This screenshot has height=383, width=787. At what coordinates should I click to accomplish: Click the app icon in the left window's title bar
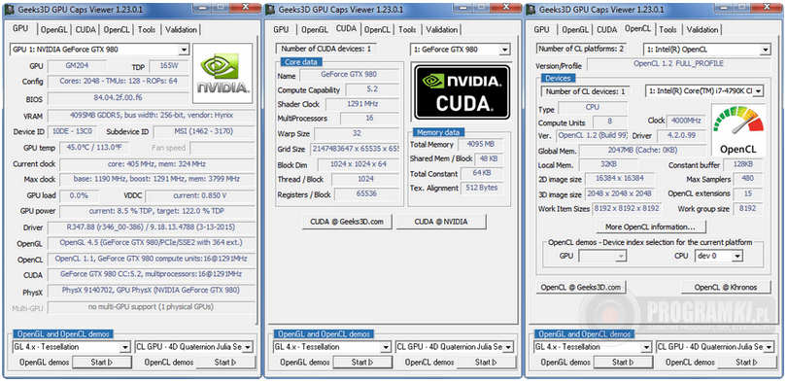pyautogui.click(x=10, y=10)
